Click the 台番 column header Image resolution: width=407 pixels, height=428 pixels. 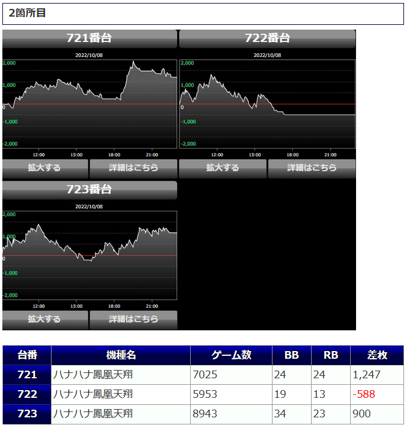[27, 355]
